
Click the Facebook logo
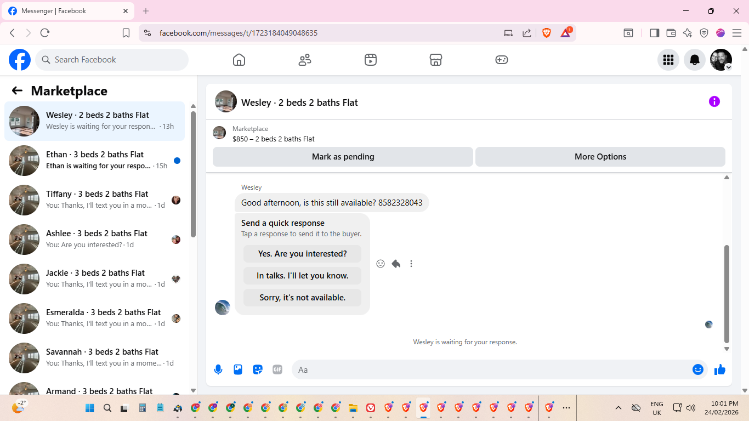tap(20, 60)
